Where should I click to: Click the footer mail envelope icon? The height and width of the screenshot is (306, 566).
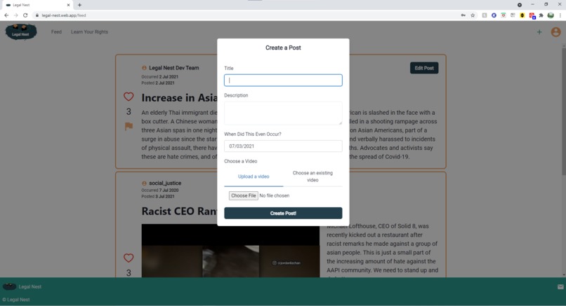560,287
